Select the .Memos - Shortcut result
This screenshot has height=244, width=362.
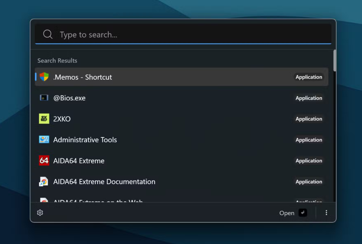(x=182, y=77)
